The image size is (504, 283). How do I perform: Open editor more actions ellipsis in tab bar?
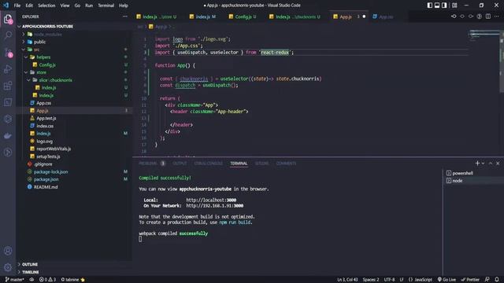pos(497,17)
